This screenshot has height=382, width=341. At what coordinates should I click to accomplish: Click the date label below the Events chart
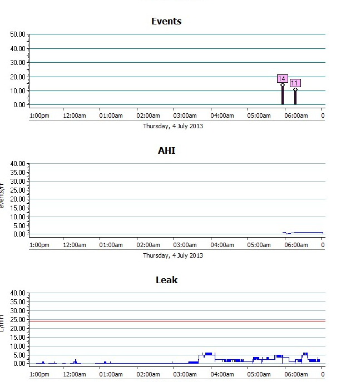point(173,126)
